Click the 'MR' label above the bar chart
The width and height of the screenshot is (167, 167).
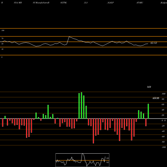pyautogui.click(x=149, y=87)
